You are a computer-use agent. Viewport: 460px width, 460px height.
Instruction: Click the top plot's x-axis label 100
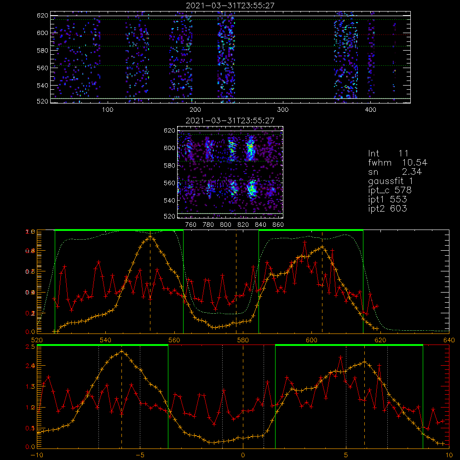click(x=108, y=110)
